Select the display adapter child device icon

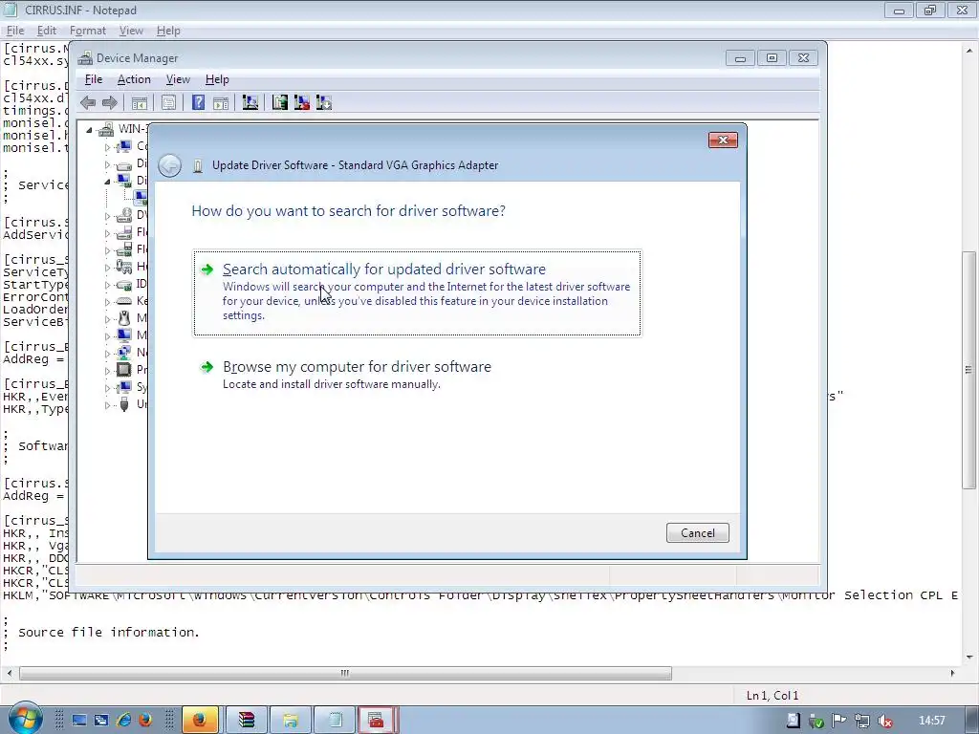[x=141, y=198]
